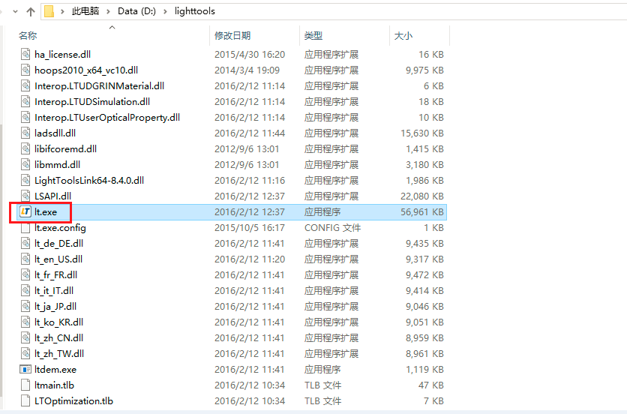Click the CONFIG 文件 type cell

(332, 227)
